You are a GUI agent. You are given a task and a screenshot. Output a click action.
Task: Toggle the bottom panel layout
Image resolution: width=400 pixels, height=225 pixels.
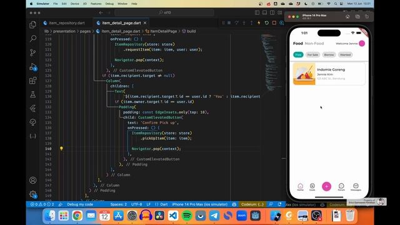point(265,12)
